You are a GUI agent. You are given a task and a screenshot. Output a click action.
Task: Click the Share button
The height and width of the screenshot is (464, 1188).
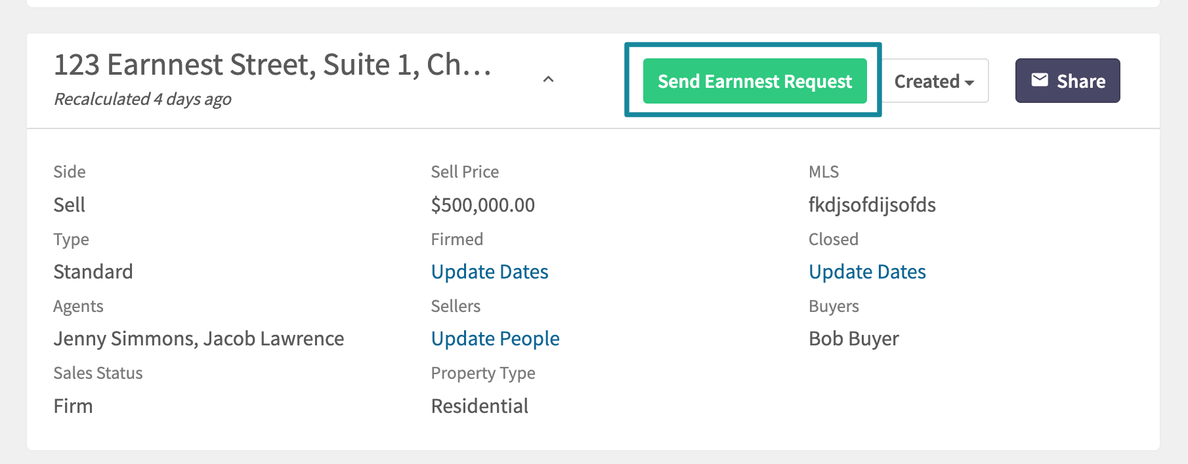1068,81
